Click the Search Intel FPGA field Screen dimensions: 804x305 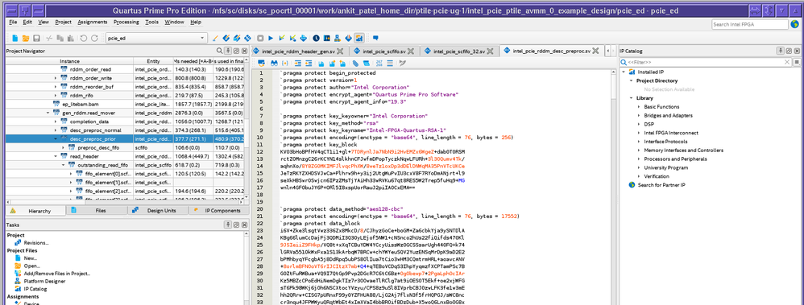tap(750, 24)
